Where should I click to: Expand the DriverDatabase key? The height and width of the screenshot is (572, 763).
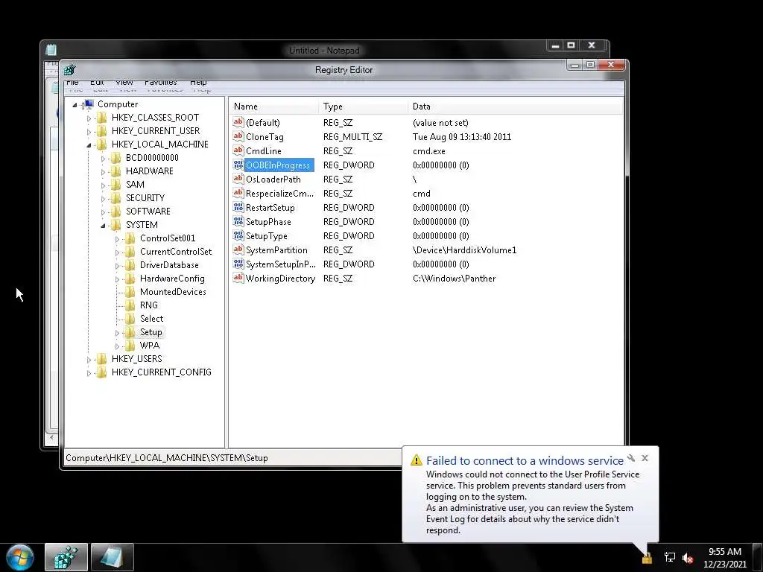117,266
